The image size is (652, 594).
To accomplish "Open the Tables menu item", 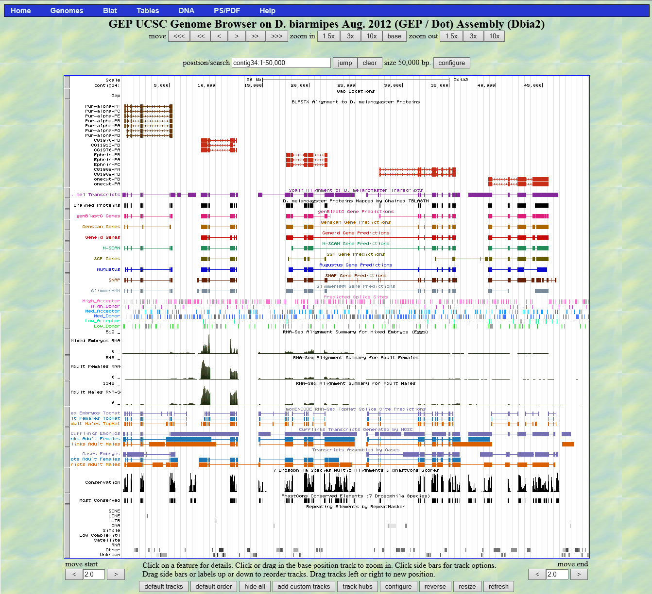I will pos(148,11).
